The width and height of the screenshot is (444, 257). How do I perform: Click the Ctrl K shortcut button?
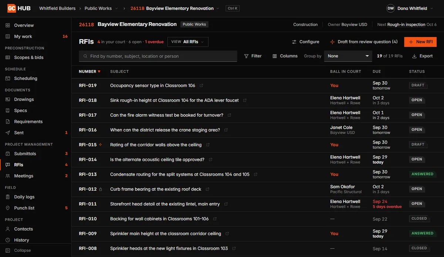pyautogui.click(x=232, y=9)
